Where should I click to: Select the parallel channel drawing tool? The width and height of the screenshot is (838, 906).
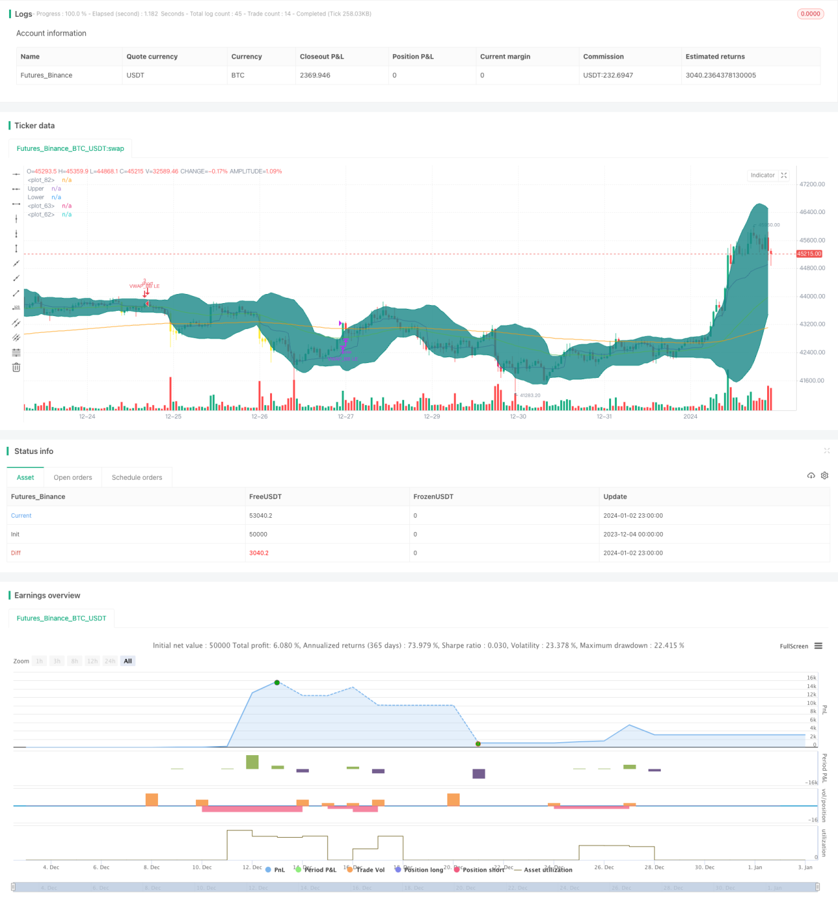coord(16,322)
